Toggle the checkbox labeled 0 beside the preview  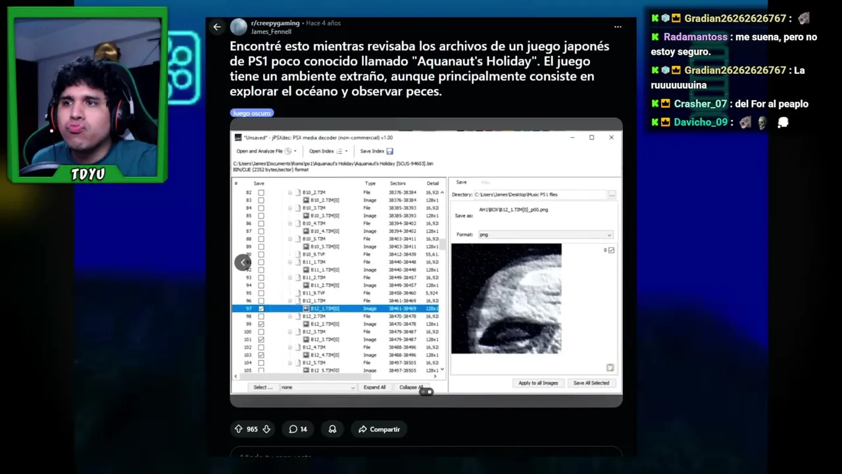click(611, 250)
